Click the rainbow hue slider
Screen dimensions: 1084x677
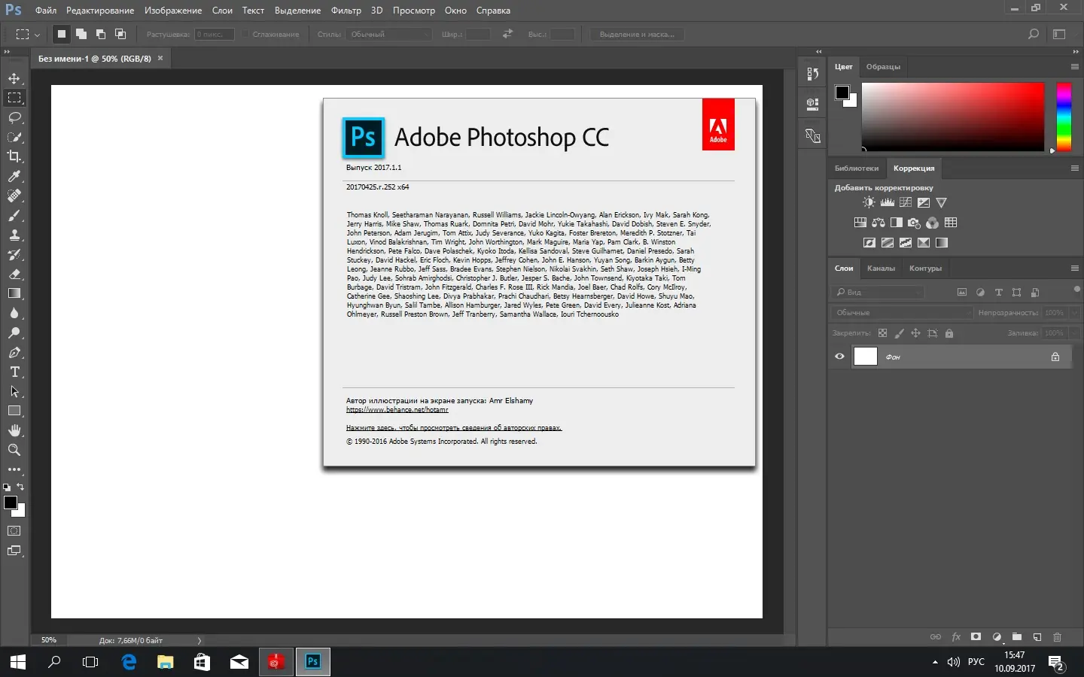[1064, 117]
